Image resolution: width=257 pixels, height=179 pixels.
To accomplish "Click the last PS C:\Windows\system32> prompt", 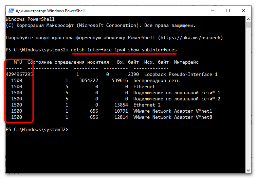I will (37, 130).
